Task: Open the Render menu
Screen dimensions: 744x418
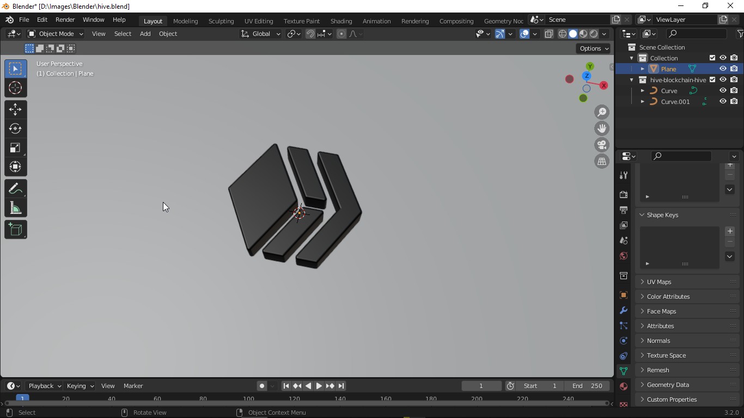Action: click(x=65, y=20)
